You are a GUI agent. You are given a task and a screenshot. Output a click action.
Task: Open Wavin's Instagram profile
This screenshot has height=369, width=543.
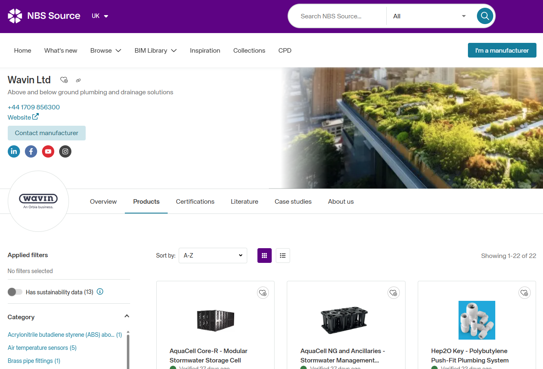(x=65, y=151)
